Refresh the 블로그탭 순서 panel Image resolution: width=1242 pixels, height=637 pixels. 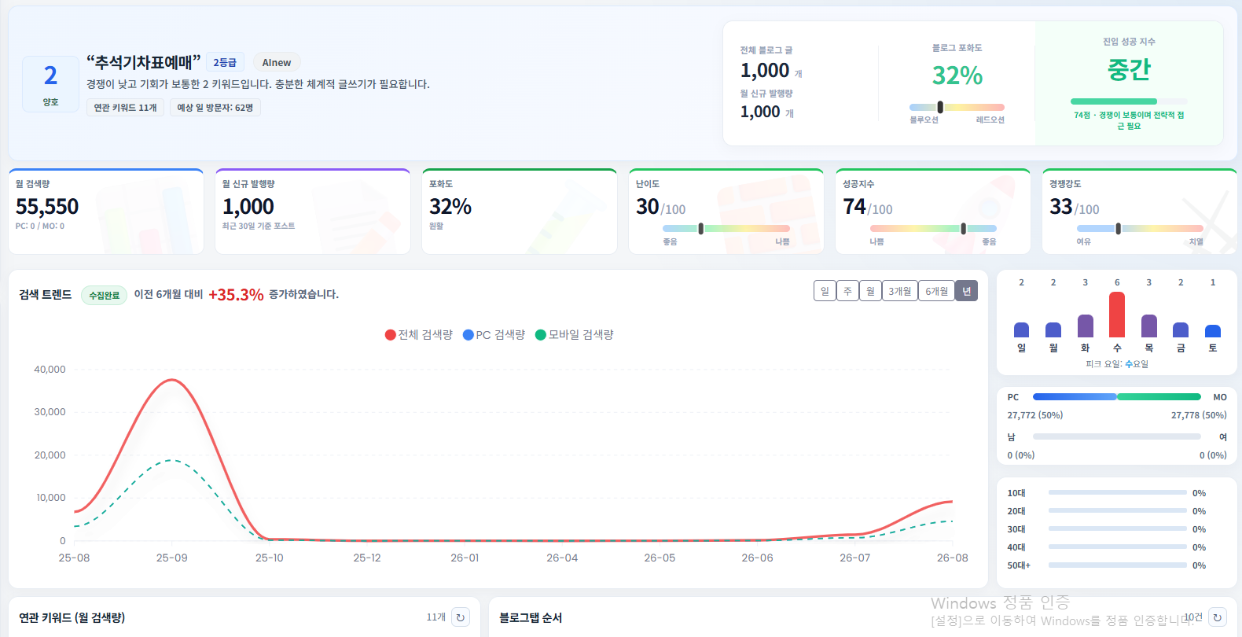(x=1218, y=617)
